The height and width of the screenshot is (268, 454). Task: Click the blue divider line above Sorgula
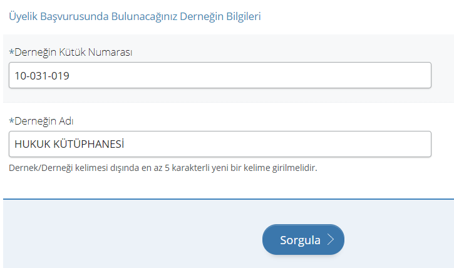(x=229, y=199)
